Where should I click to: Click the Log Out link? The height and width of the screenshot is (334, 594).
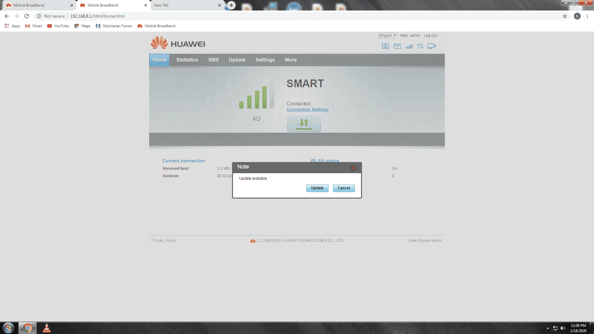(x=430, y=36)
